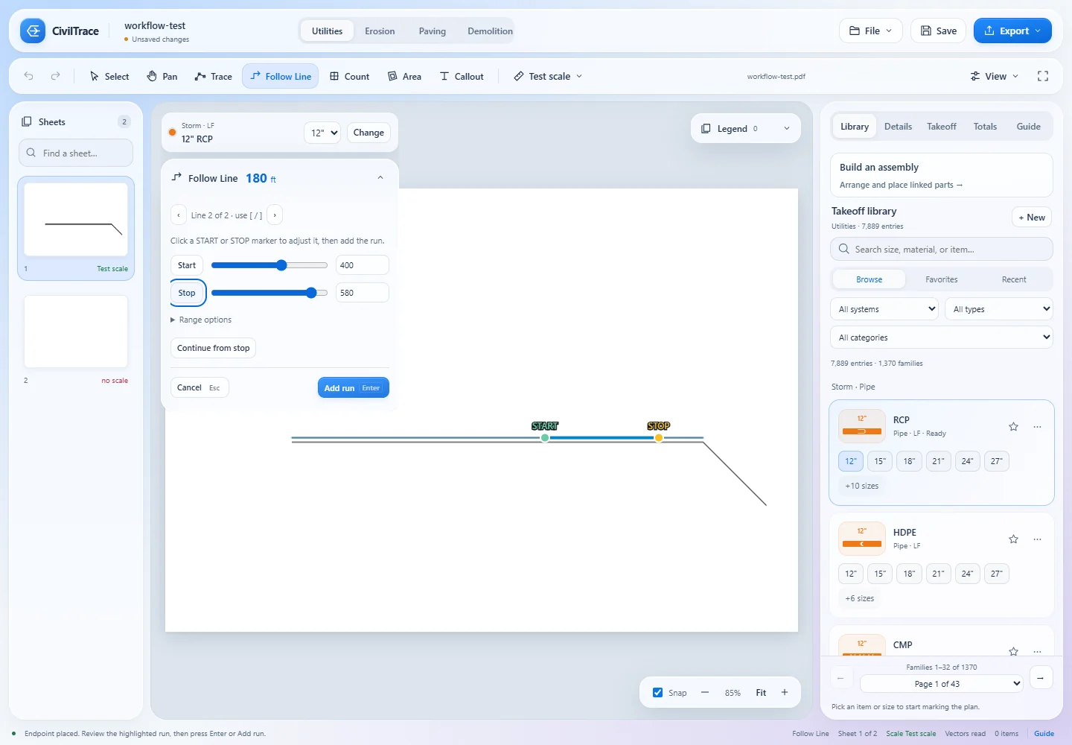
Task: Expand the Range options disclosure
Action: coord(201,320)
